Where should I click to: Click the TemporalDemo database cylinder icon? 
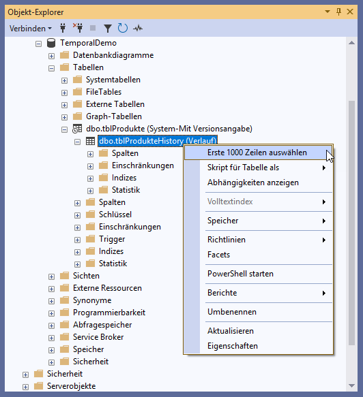[51, 43]
